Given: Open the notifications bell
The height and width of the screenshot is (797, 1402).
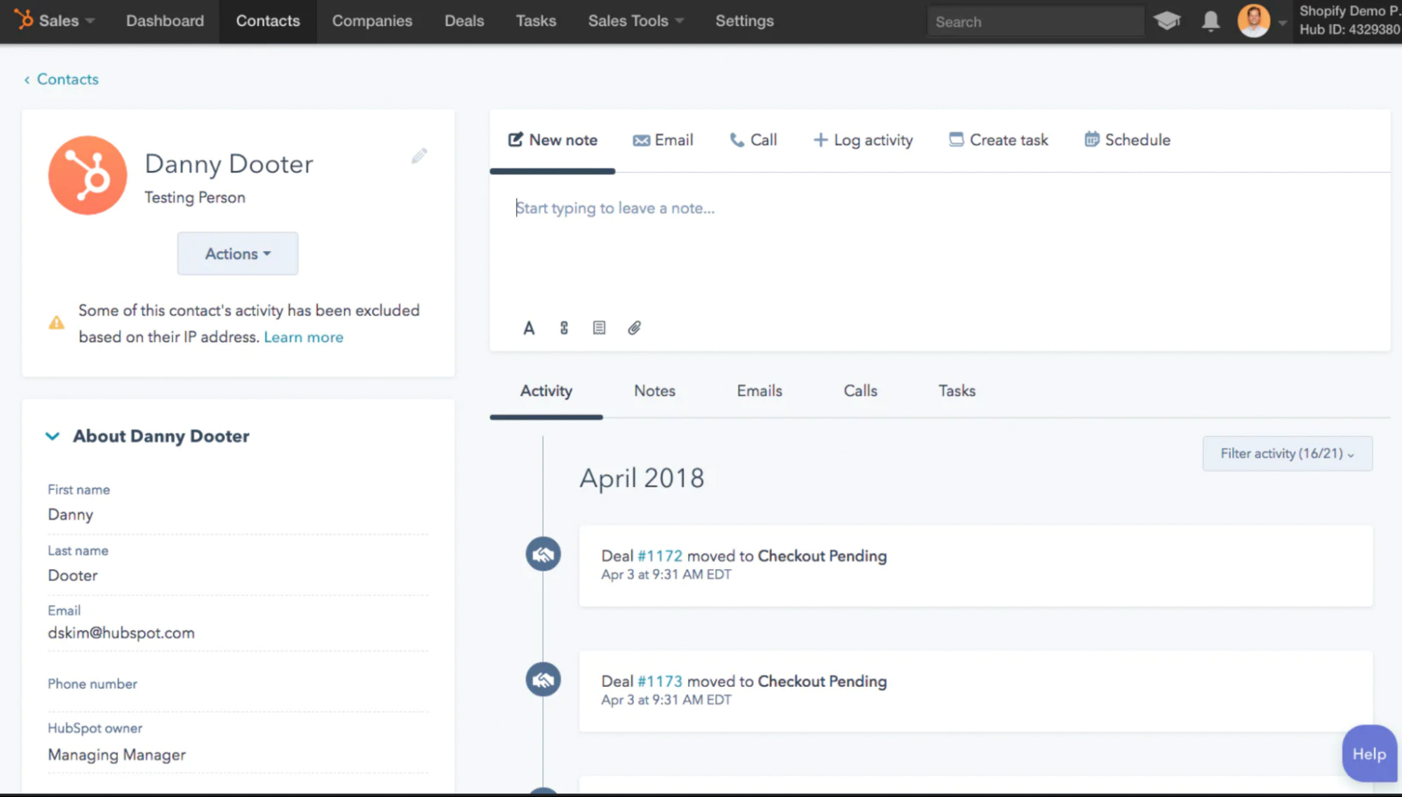Looking at the screenshot, I should point(1211,21).
